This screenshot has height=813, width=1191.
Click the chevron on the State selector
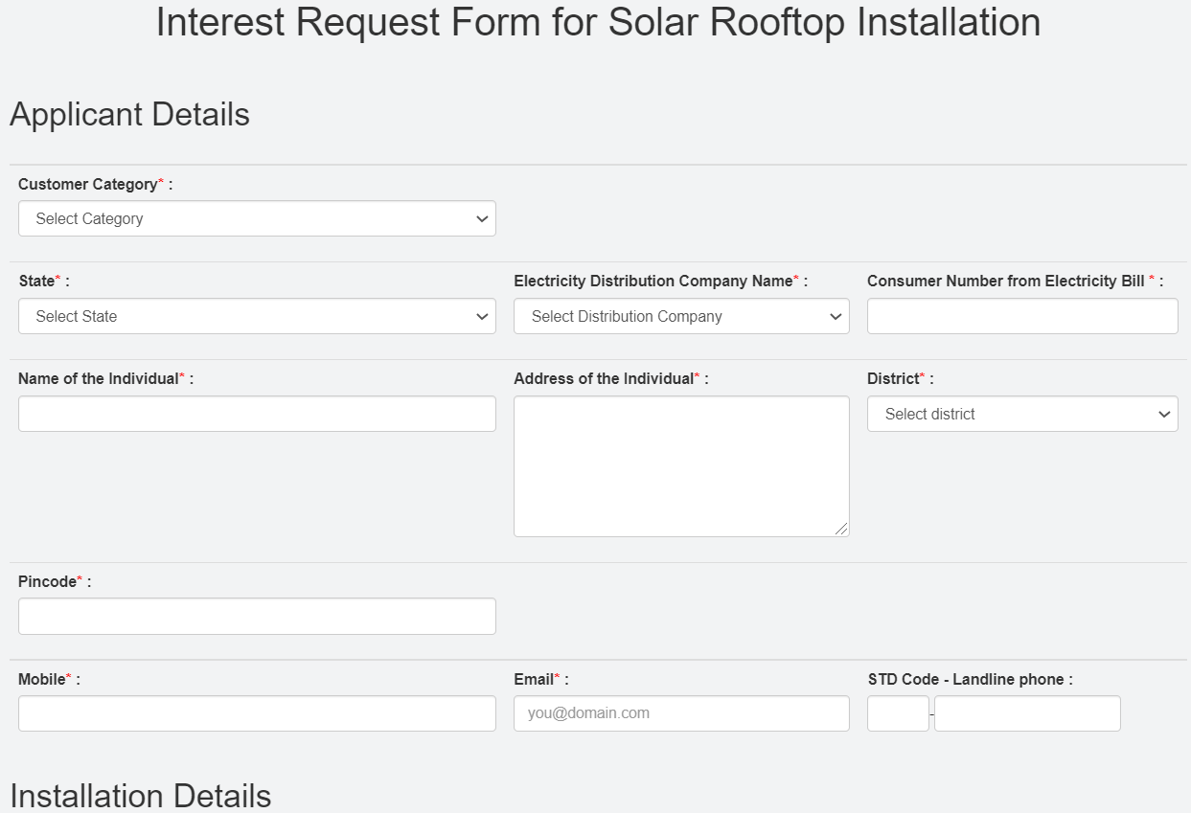(x=482, y=316)
